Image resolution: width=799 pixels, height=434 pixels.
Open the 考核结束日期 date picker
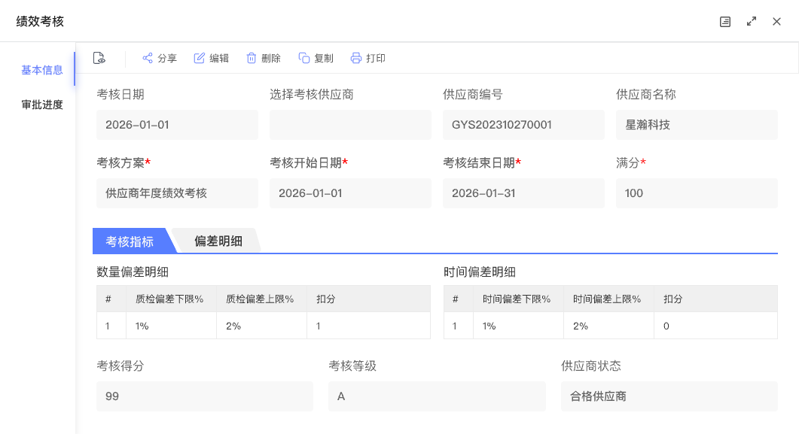pyautogui.click(x=523, y=193)
